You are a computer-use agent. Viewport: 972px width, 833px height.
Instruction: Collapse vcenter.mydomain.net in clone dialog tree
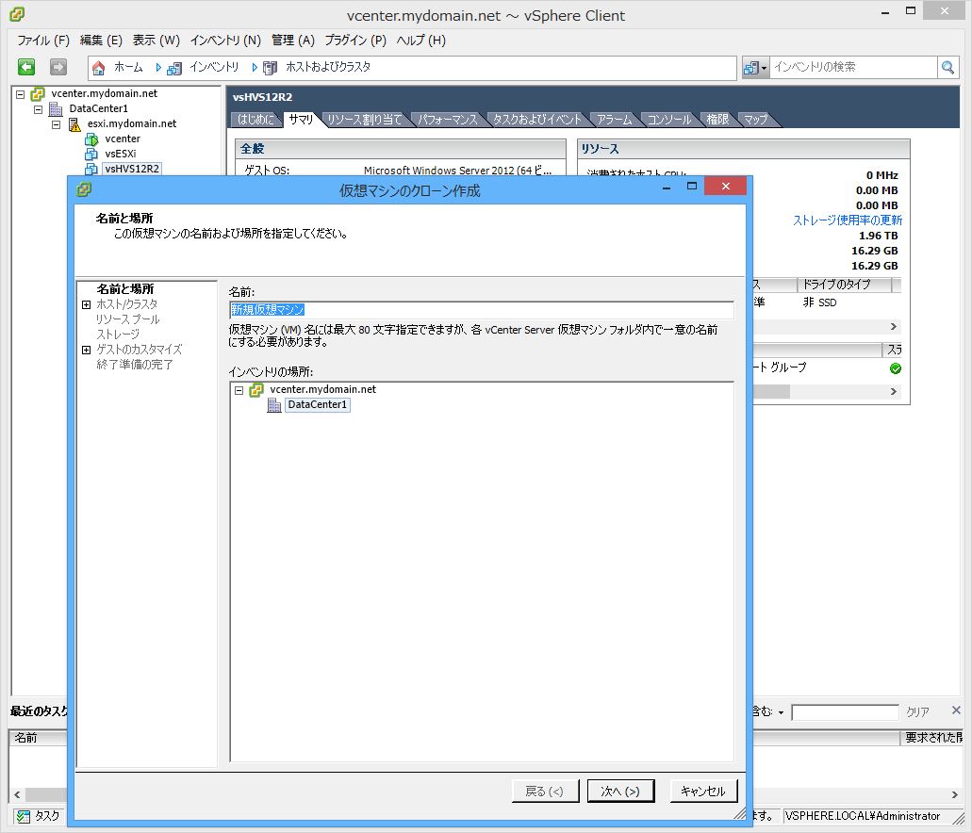[239, 390]
